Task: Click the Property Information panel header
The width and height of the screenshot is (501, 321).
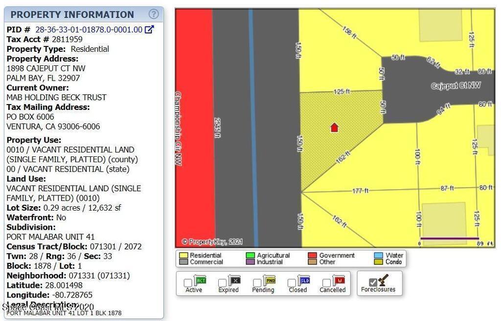Action: pos(72,15)
